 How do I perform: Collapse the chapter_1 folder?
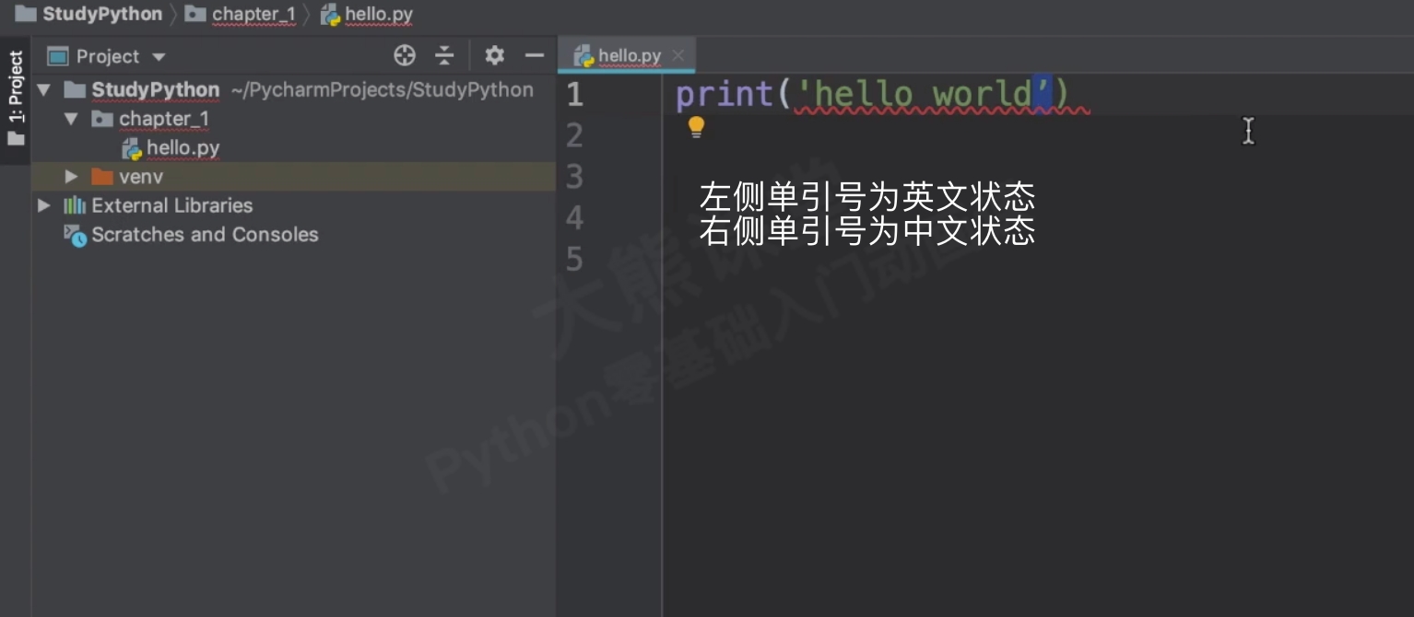(x=70, y=118)
